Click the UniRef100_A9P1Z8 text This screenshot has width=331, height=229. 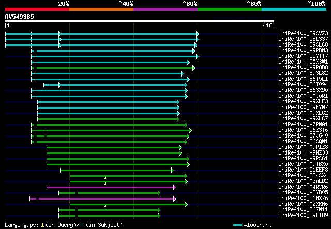tap(303, 147)
